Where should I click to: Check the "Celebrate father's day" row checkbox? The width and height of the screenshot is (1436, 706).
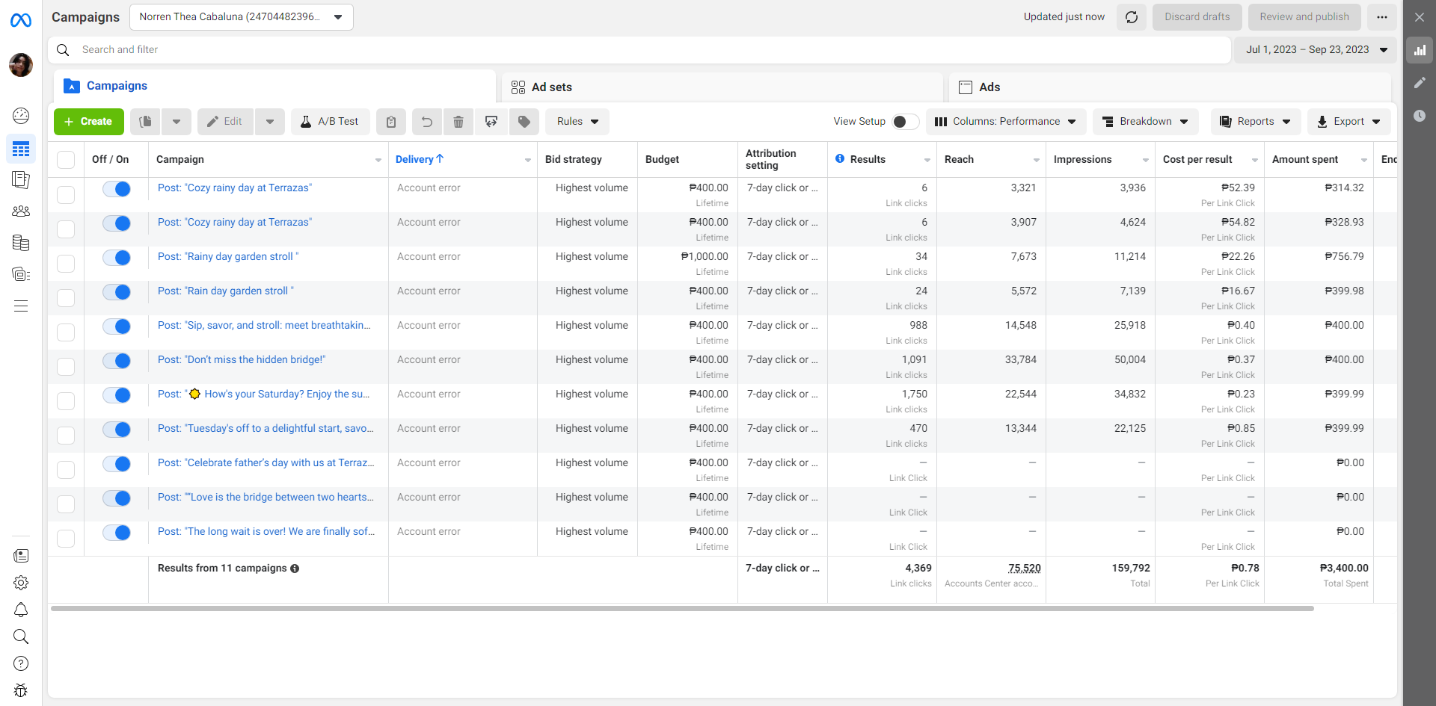pyautogui.click(x=66, y=470)
